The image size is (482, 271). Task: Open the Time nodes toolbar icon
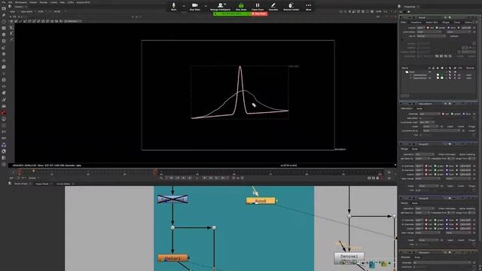(x=4, y=22)
